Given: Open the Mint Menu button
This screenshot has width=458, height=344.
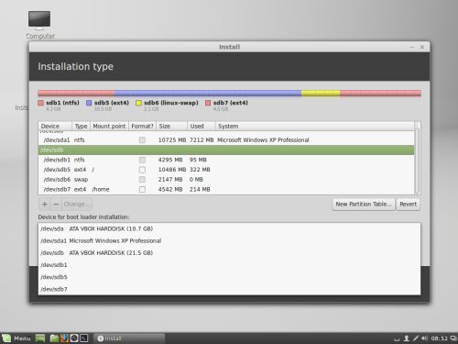Looking at the screenshot, I should [16, 338].
